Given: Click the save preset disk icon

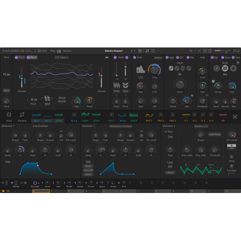Looking at the screenshot, I should (x=140, y=51).
